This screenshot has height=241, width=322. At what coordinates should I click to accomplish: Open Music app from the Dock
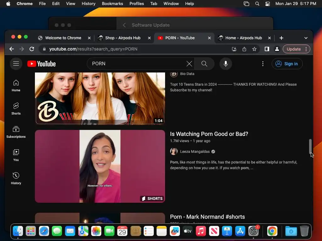201,231
